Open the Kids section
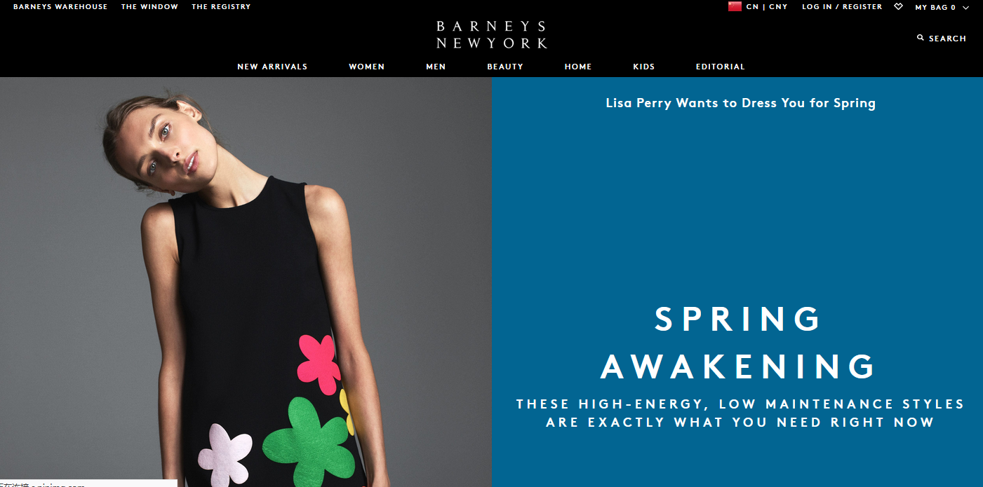Viewport: 983px width, 487px height. pos(643,67)
